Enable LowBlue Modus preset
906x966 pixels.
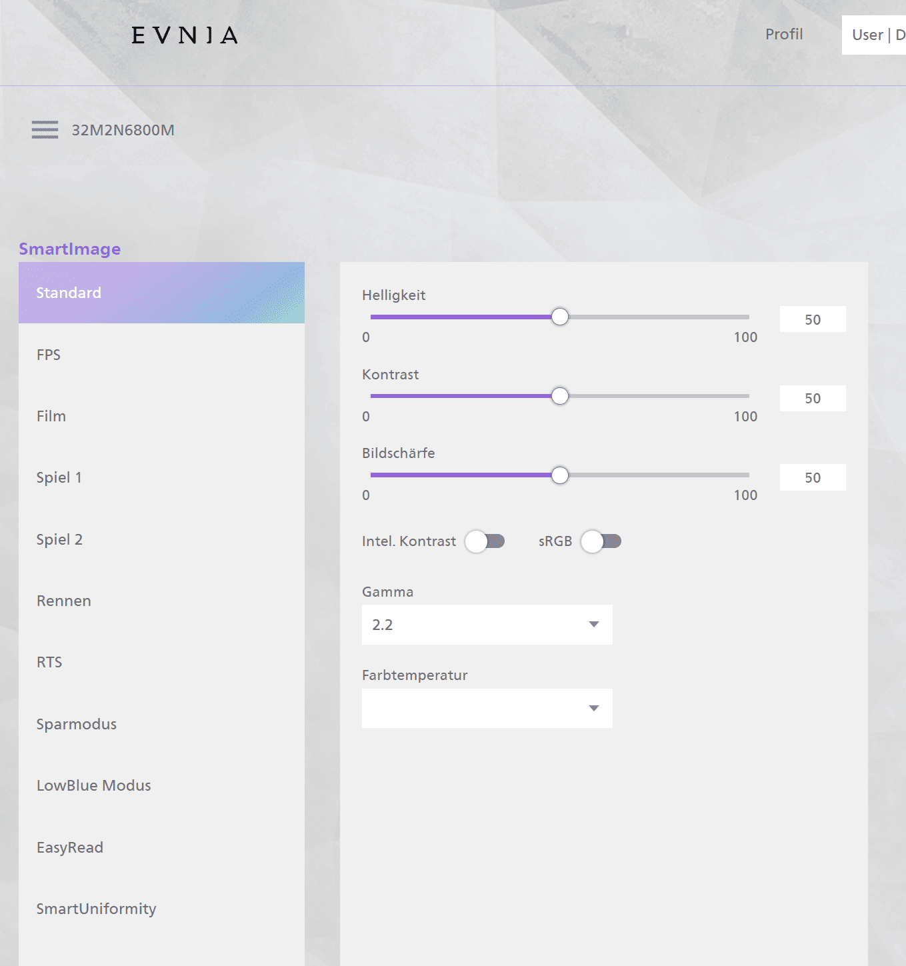[161, 785]
